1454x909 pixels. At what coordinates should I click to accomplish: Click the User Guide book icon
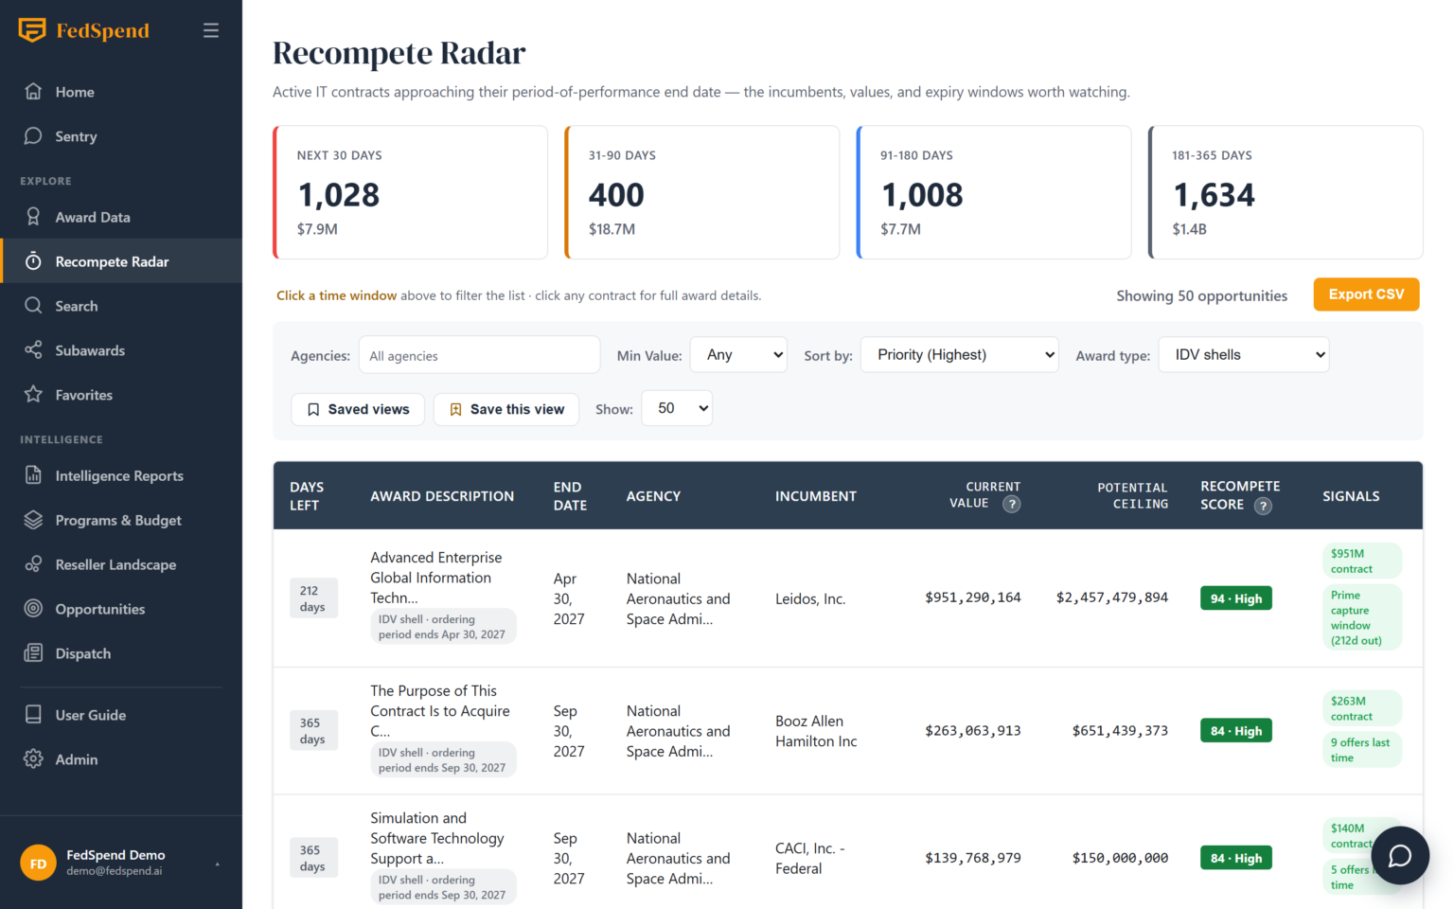click(x=33, y=715)
